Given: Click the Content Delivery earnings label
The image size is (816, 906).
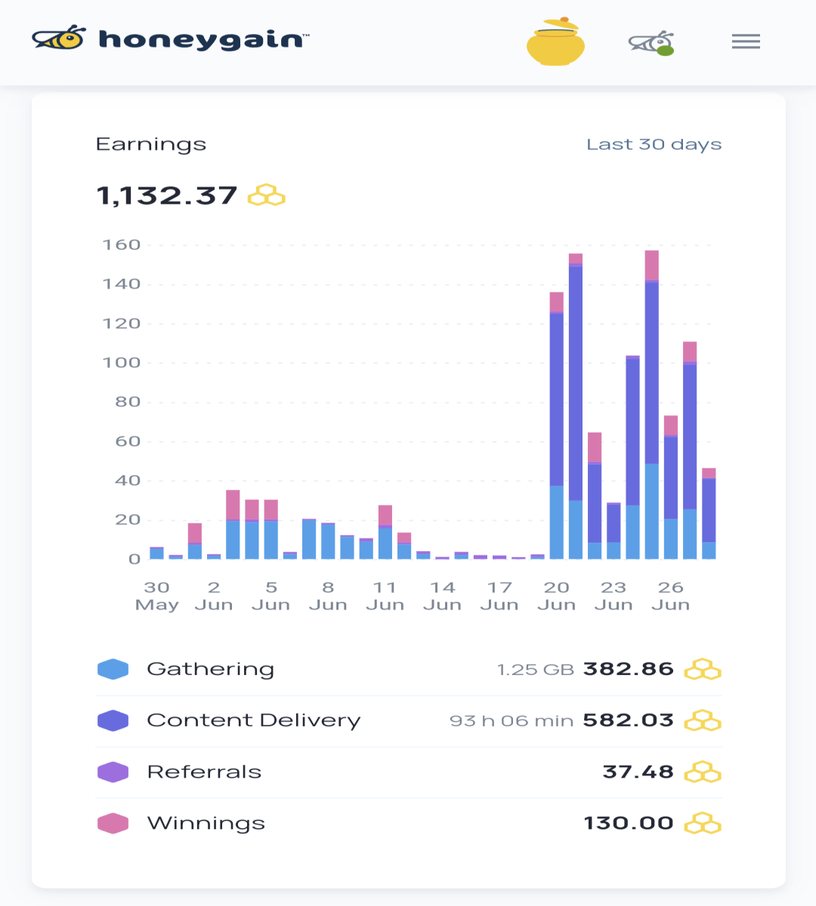Looking at the screenshot, I should click(x=253, y=720).
